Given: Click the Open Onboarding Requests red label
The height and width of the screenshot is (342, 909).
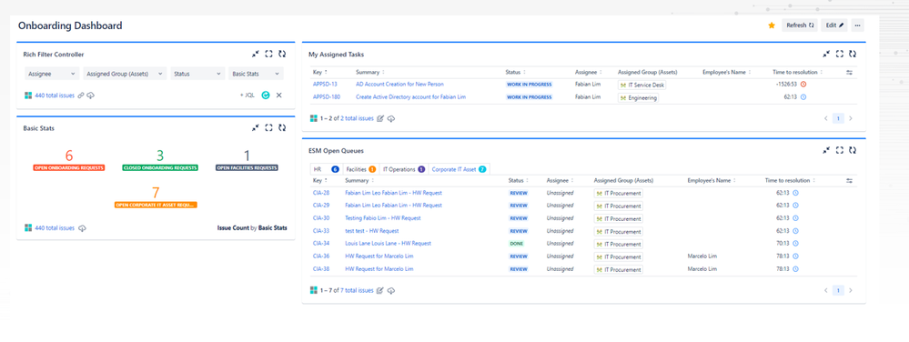Looking at the screenshot, I should (x=69, y=167).
